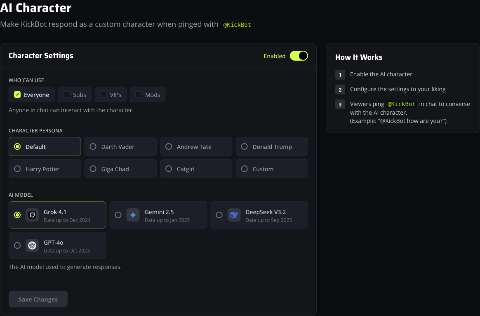Viewport: 480px width, 316px height.
Task: Click 'Enable the AI character' step text
Action: click(x=381, y=74)
